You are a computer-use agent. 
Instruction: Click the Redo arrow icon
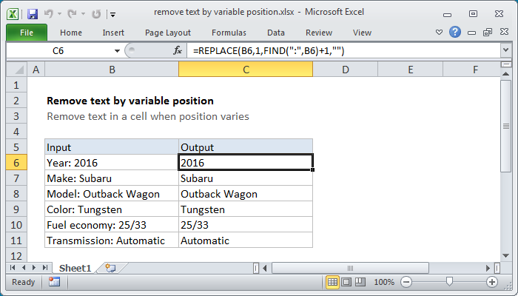(x=72, y=13)
